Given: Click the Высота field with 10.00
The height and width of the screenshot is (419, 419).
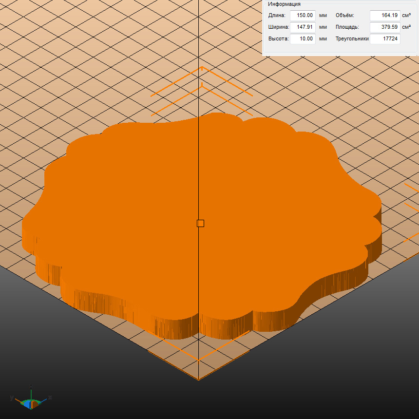Looking at the screenshot, I should pos(303,39).
